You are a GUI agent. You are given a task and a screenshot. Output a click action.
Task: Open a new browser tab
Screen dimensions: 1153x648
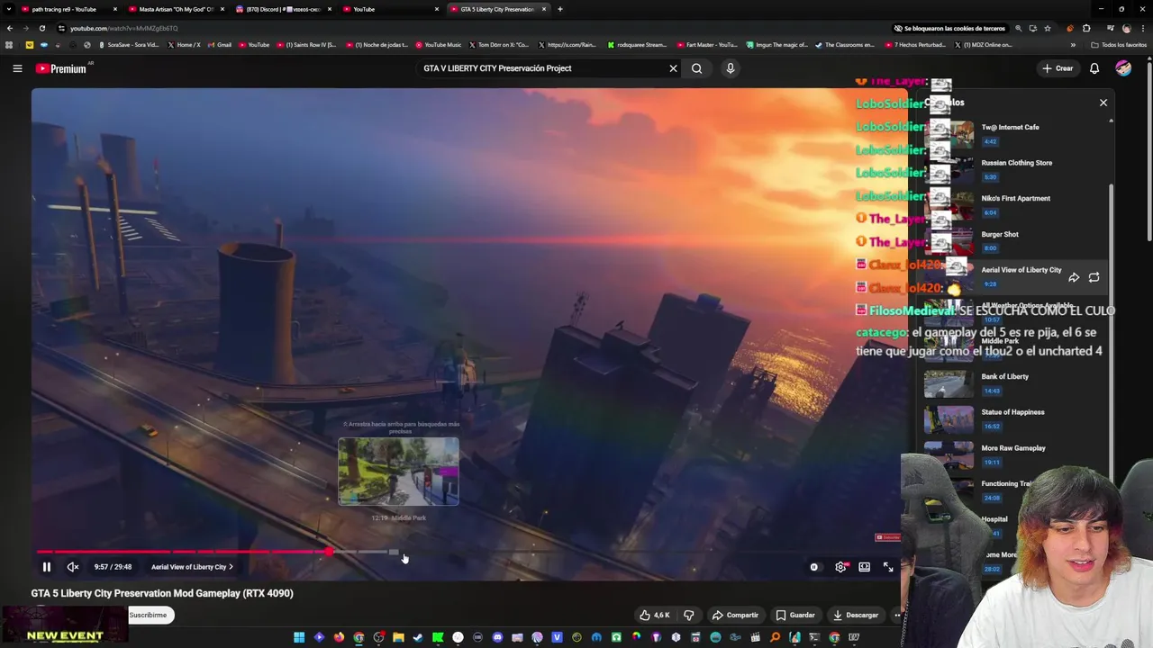tap(560, 9)
